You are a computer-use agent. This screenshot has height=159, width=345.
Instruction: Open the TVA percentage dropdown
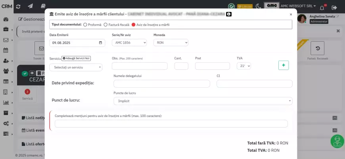coord(244,66)
